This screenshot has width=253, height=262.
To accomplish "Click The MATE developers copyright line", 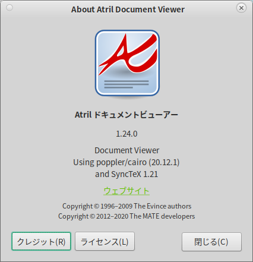I will click(x=126, y=216).
